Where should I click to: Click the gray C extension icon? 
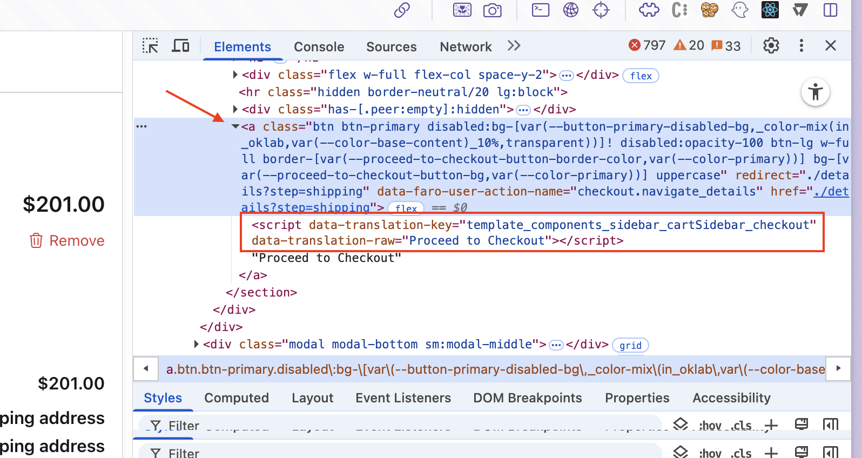click(679, 10)
